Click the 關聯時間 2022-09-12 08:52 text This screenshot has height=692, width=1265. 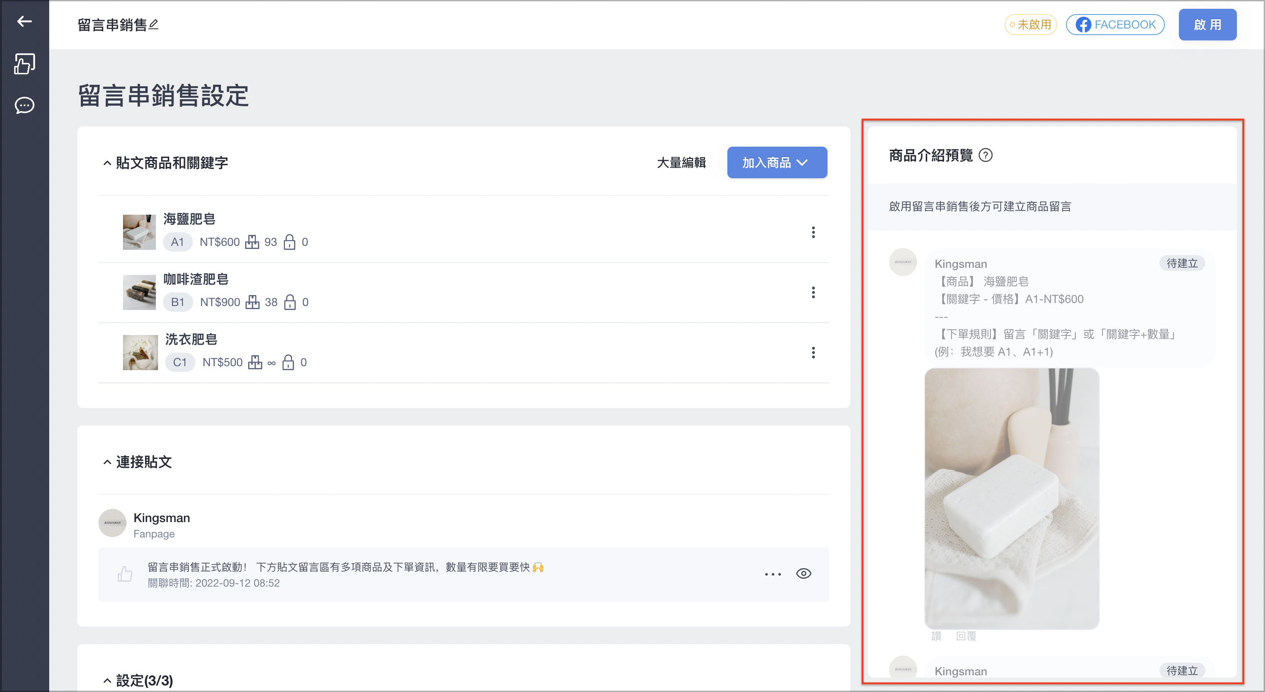pos(213,583)
